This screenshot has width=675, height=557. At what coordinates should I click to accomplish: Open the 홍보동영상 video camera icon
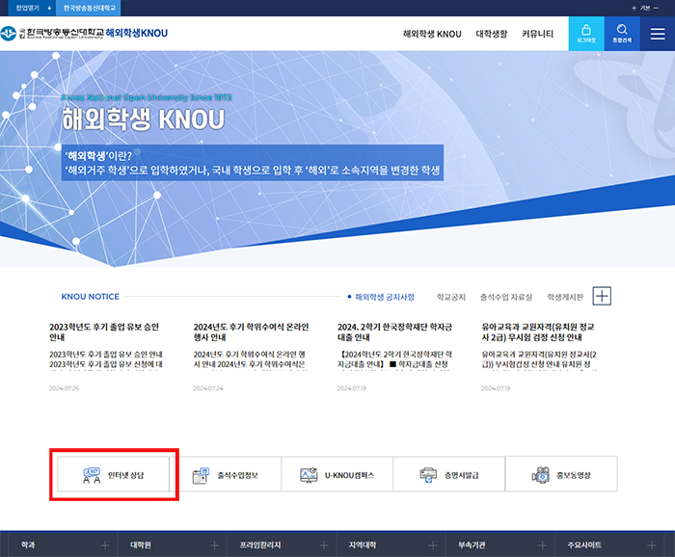pyautogui.click(x=542, y=475)
